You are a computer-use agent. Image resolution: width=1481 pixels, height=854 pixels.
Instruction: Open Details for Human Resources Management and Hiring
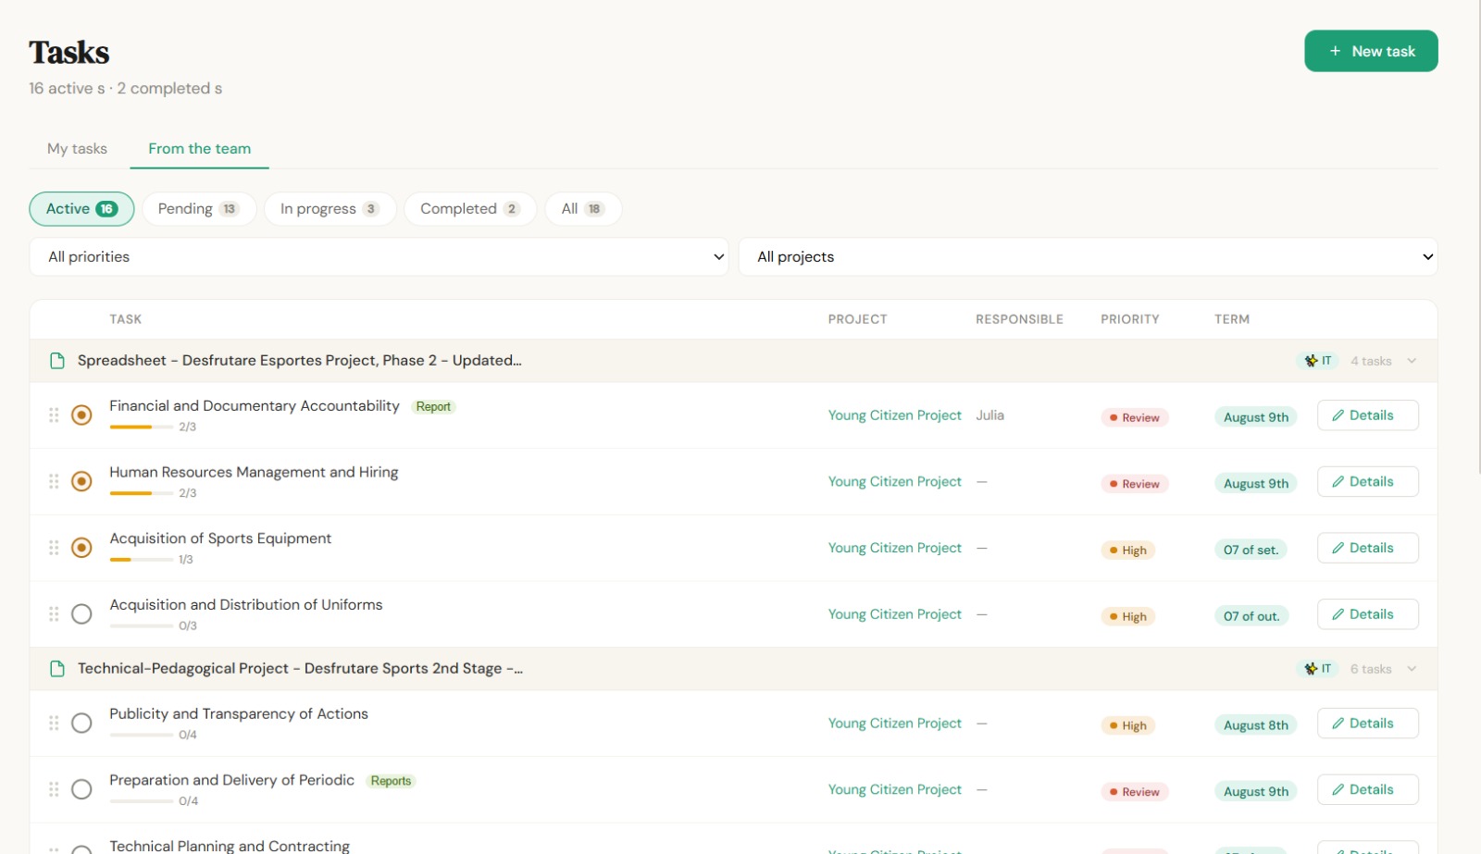pos(1367,481)
